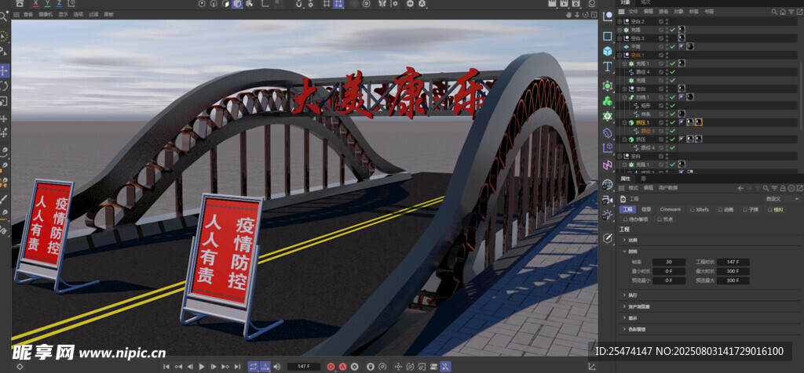Toggle the layer box for 空白.2

(x=662, y=21)
